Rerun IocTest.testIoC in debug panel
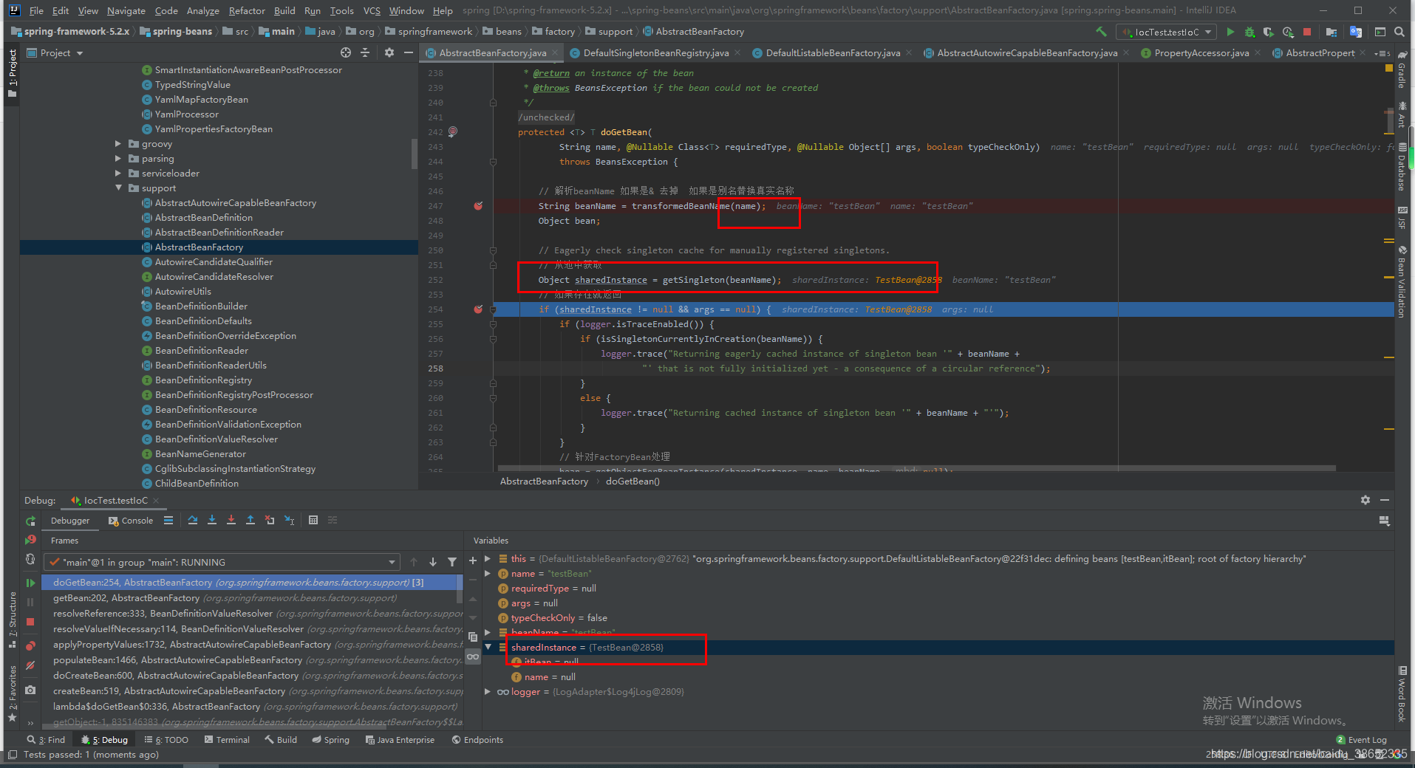Image resolution: width=1415 pixels, height=768 pixels. [30, 521]
